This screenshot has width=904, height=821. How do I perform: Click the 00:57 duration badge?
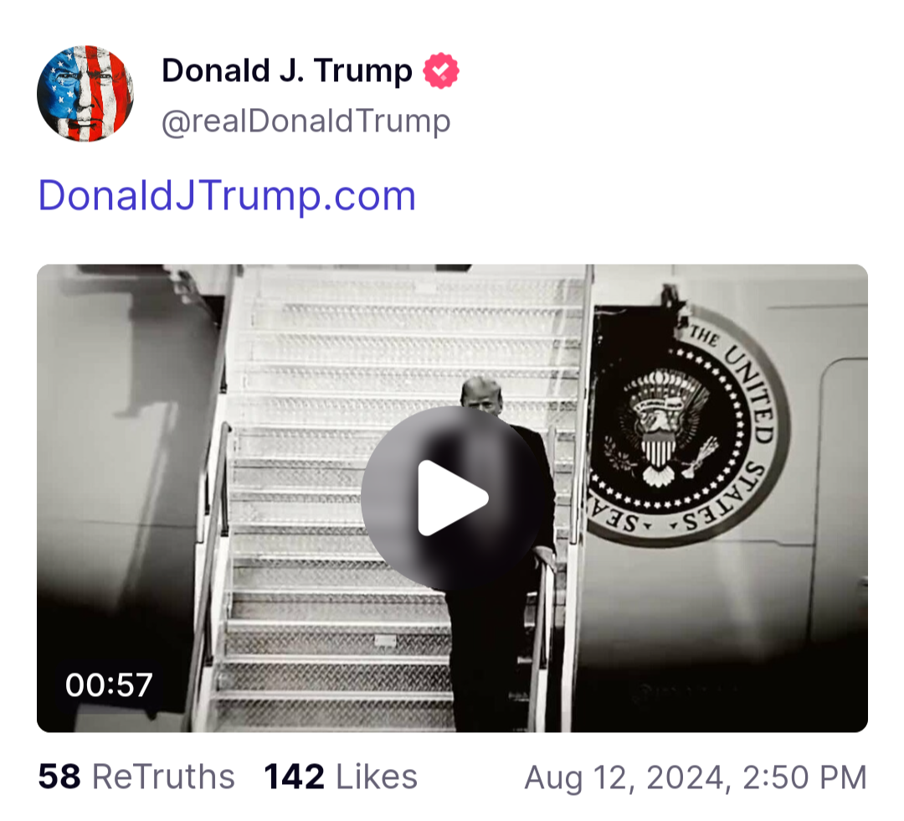pos(109,684)
